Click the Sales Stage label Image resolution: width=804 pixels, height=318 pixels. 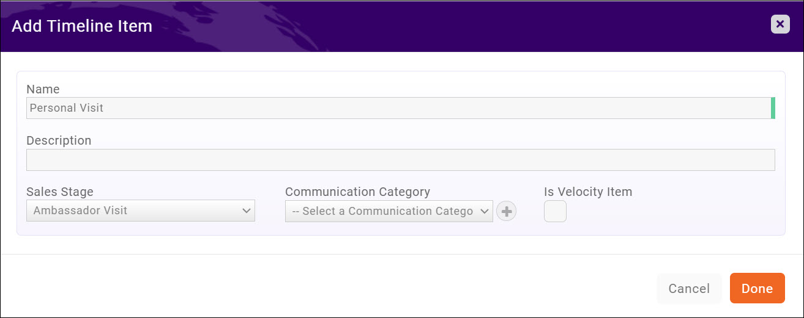tap(60, 192)
